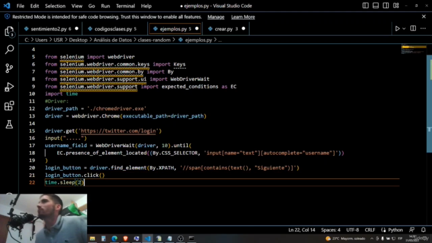Open notifications bell in status bar
This screenshot has width=432, height=243.
click(423, 230)
